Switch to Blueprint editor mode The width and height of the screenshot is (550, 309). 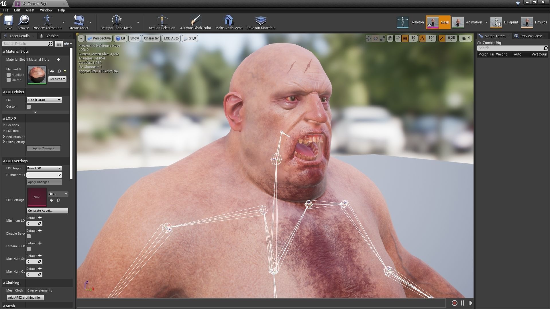[x=504, y=22]
